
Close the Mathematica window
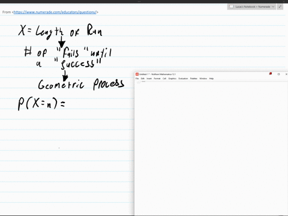286,74
